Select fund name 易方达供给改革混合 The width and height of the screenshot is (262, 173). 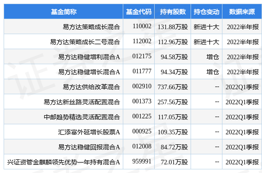point(91,87)
